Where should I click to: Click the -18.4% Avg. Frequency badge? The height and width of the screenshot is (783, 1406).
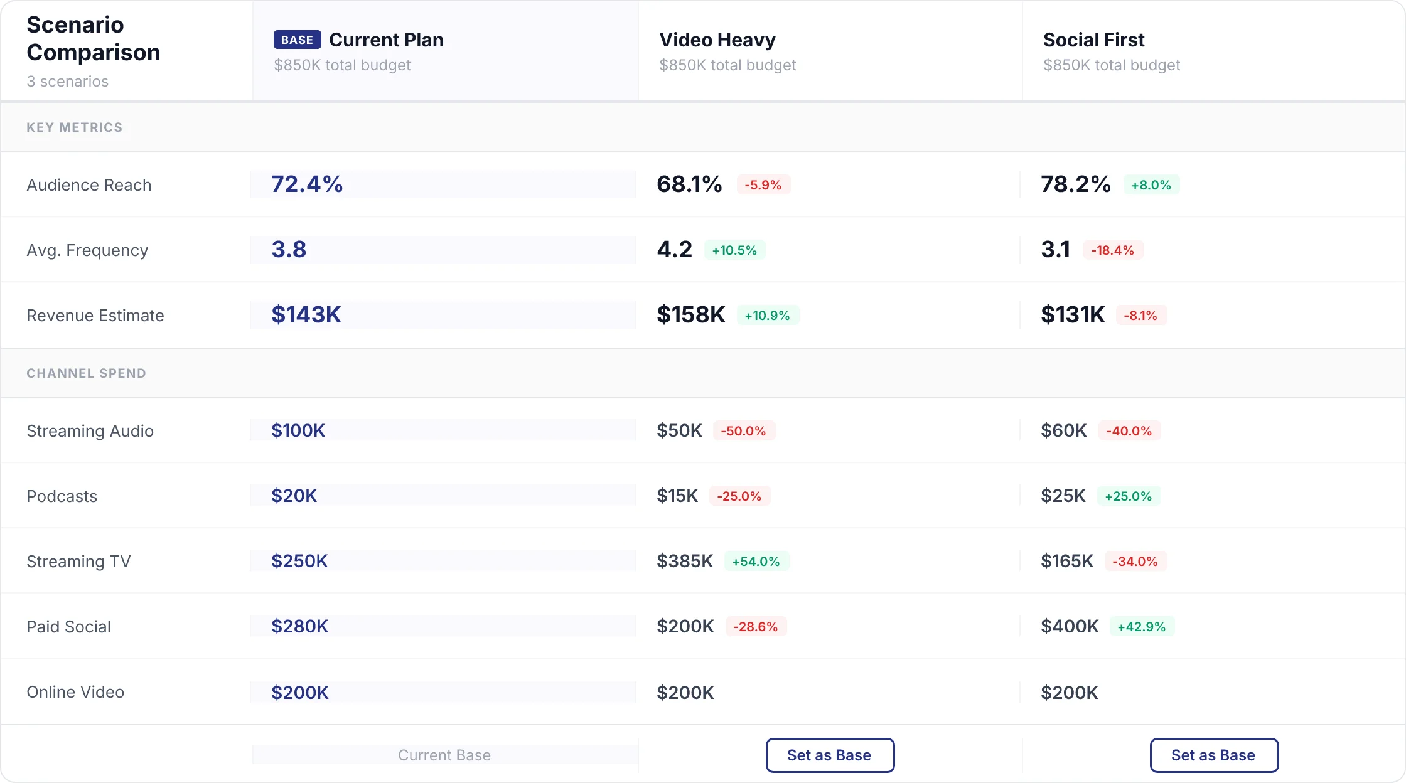pyautogui.click(x=1112, y=250)
